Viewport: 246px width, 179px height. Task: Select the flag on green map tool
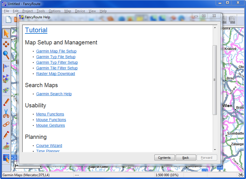pos(6,146)
